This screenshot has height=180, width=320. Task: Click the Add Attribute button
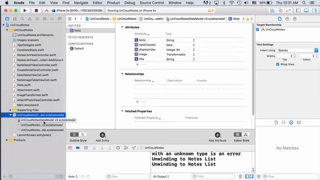[x=217, y=137]
